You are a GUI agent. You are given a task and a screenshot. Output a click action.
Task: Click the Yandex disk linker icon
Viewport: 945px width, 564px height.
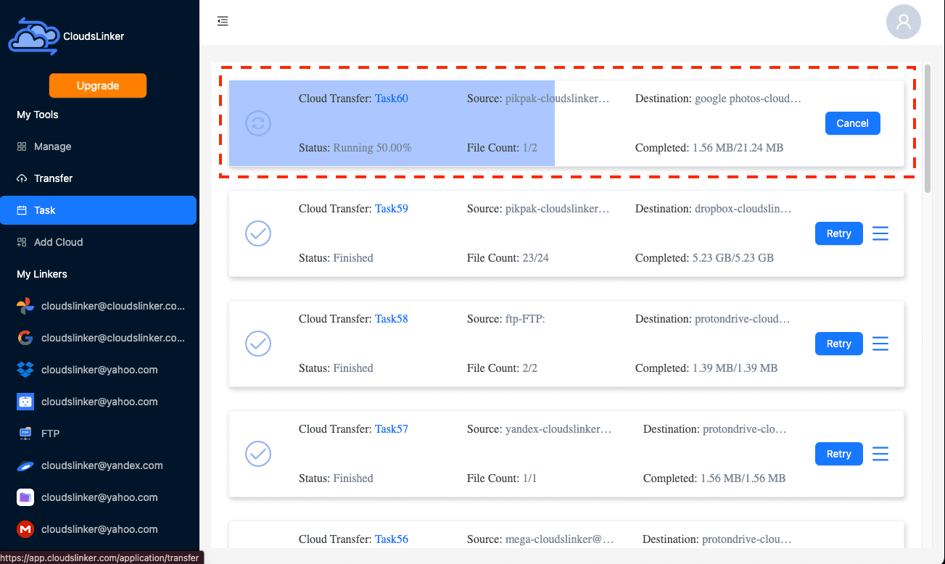[x=25, y=465]
